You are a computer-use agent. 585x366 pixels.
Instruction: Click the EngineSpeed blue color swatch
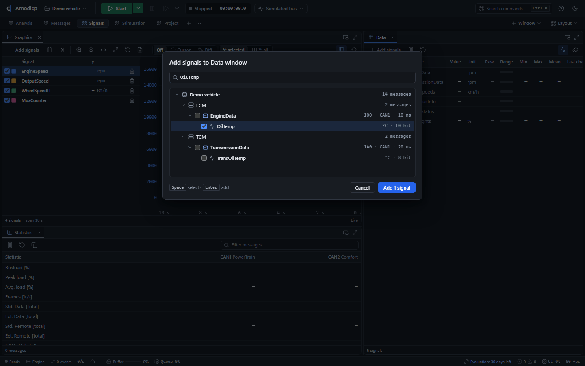[x=14, y=71]
